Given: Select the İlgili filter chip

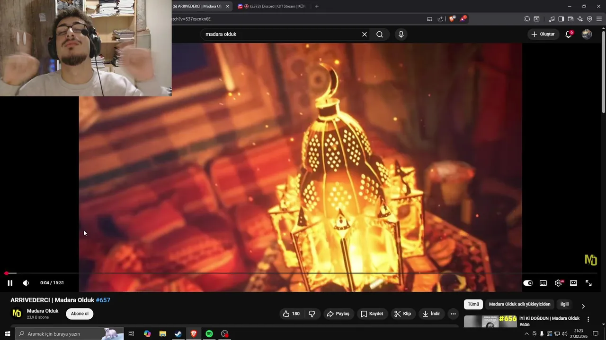Looking at the screenshot, I should pos(564,304).
